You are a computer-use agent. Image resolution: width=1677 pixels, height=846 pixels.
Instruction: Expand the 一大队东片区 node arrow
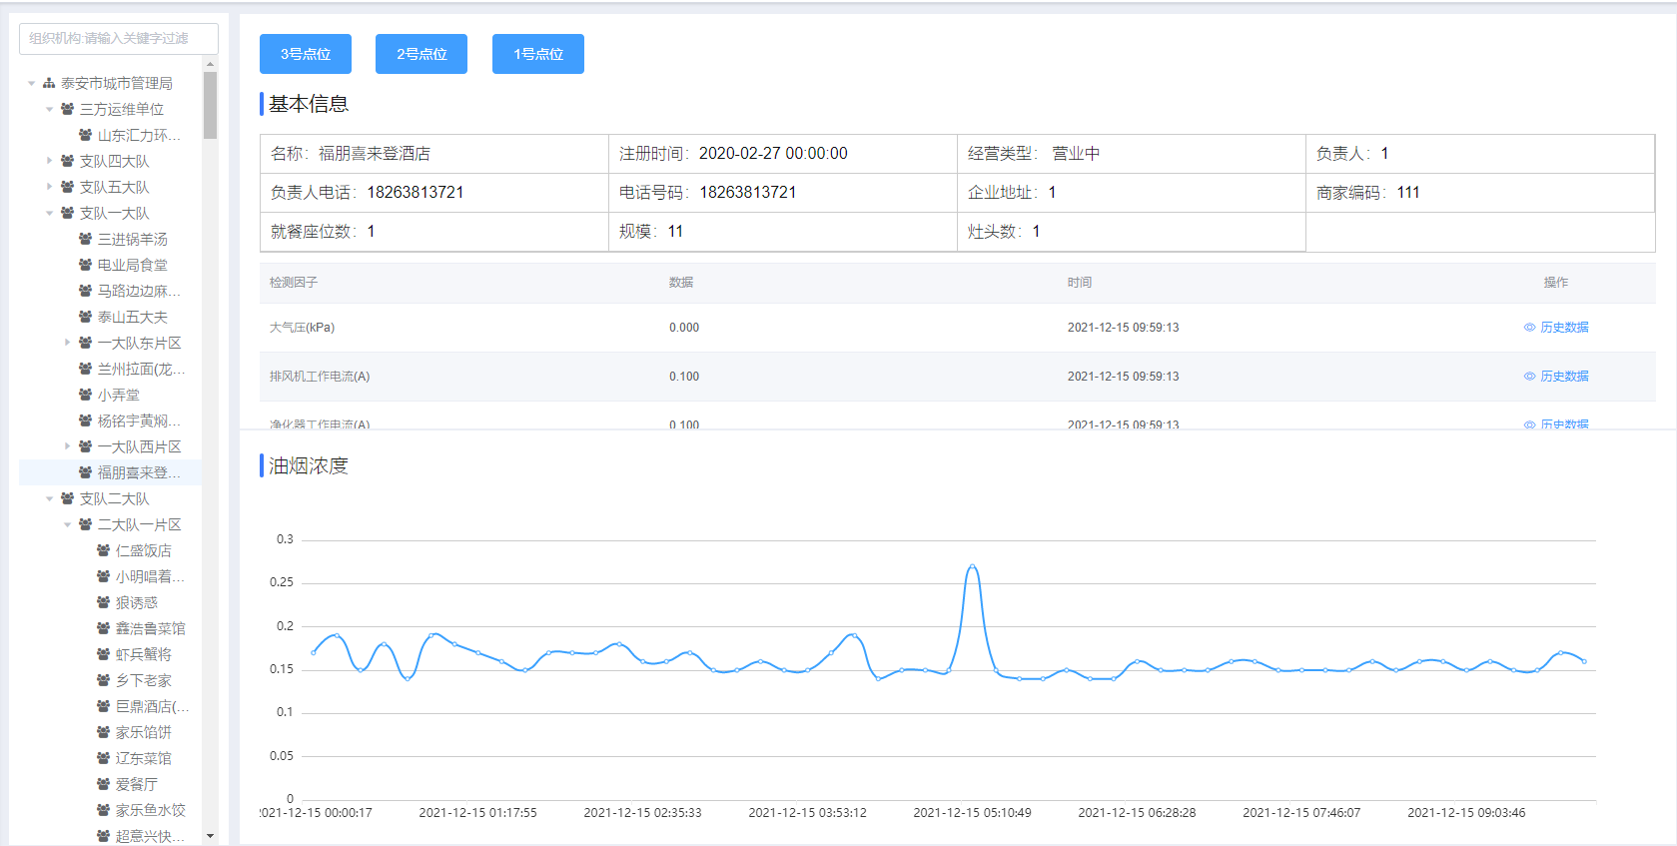[68, 343]
